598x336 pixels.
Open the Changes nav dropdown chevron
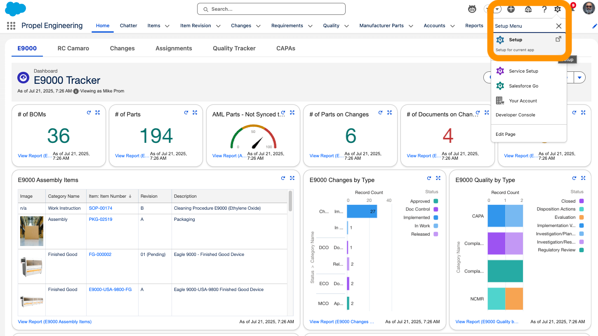click(x=258, y=26)
